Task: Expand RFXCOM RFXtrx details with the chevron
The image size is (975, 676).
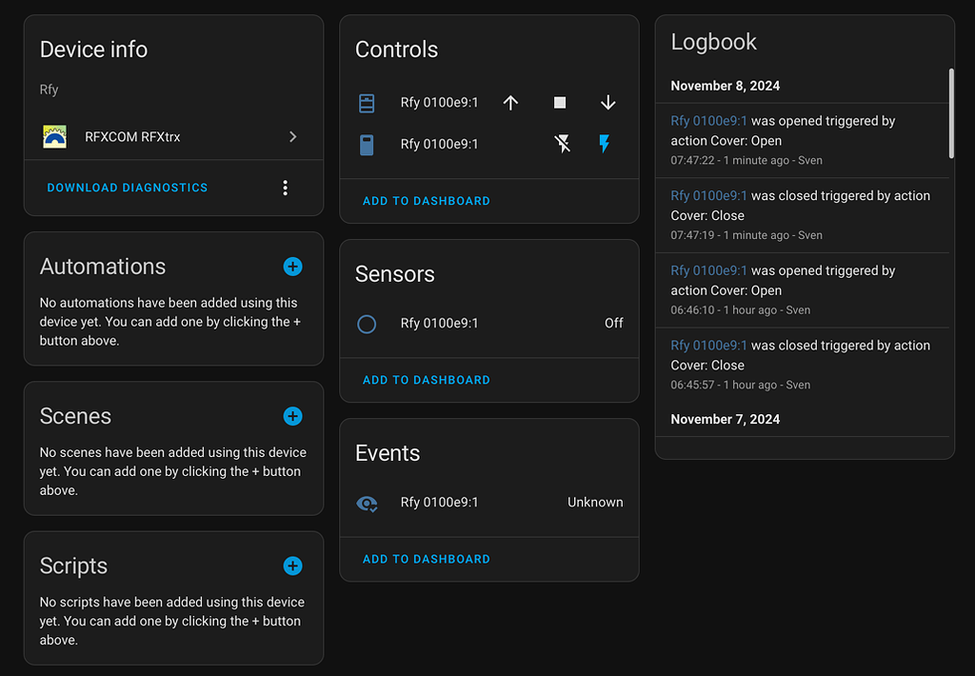Action: pos(293,136)
